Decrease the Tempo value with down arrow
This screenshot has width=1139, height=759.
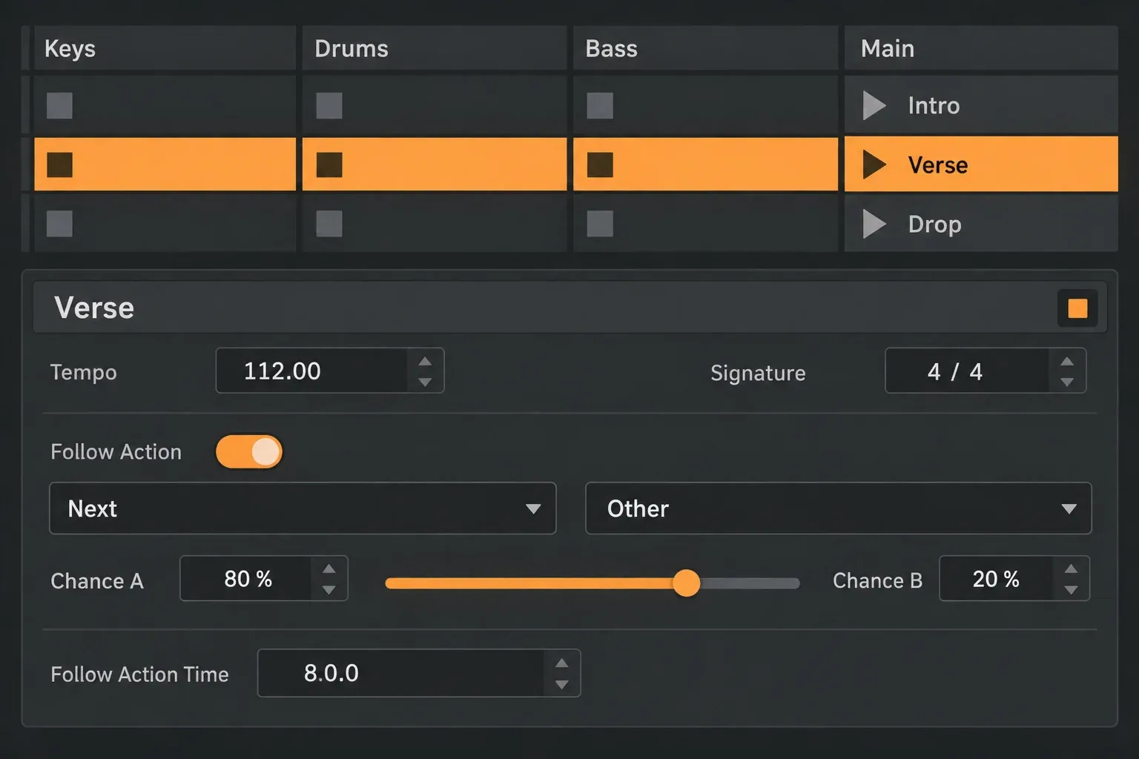tap(425, 382)
